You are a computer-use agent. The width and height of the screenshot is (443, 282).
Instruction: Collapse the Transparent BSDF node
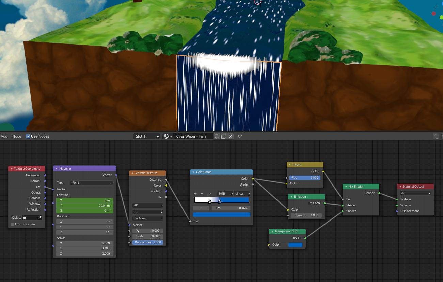[272, 231]
